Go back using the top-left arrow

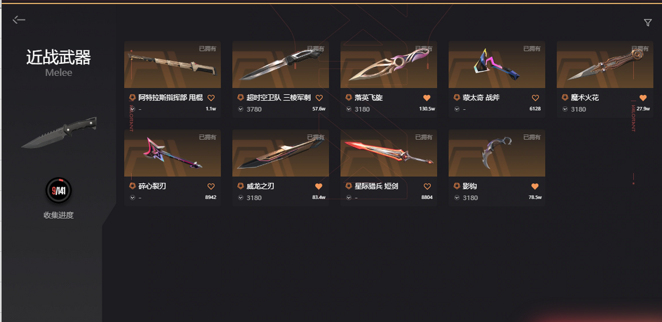pyautogui.click(x=19, y=20)
